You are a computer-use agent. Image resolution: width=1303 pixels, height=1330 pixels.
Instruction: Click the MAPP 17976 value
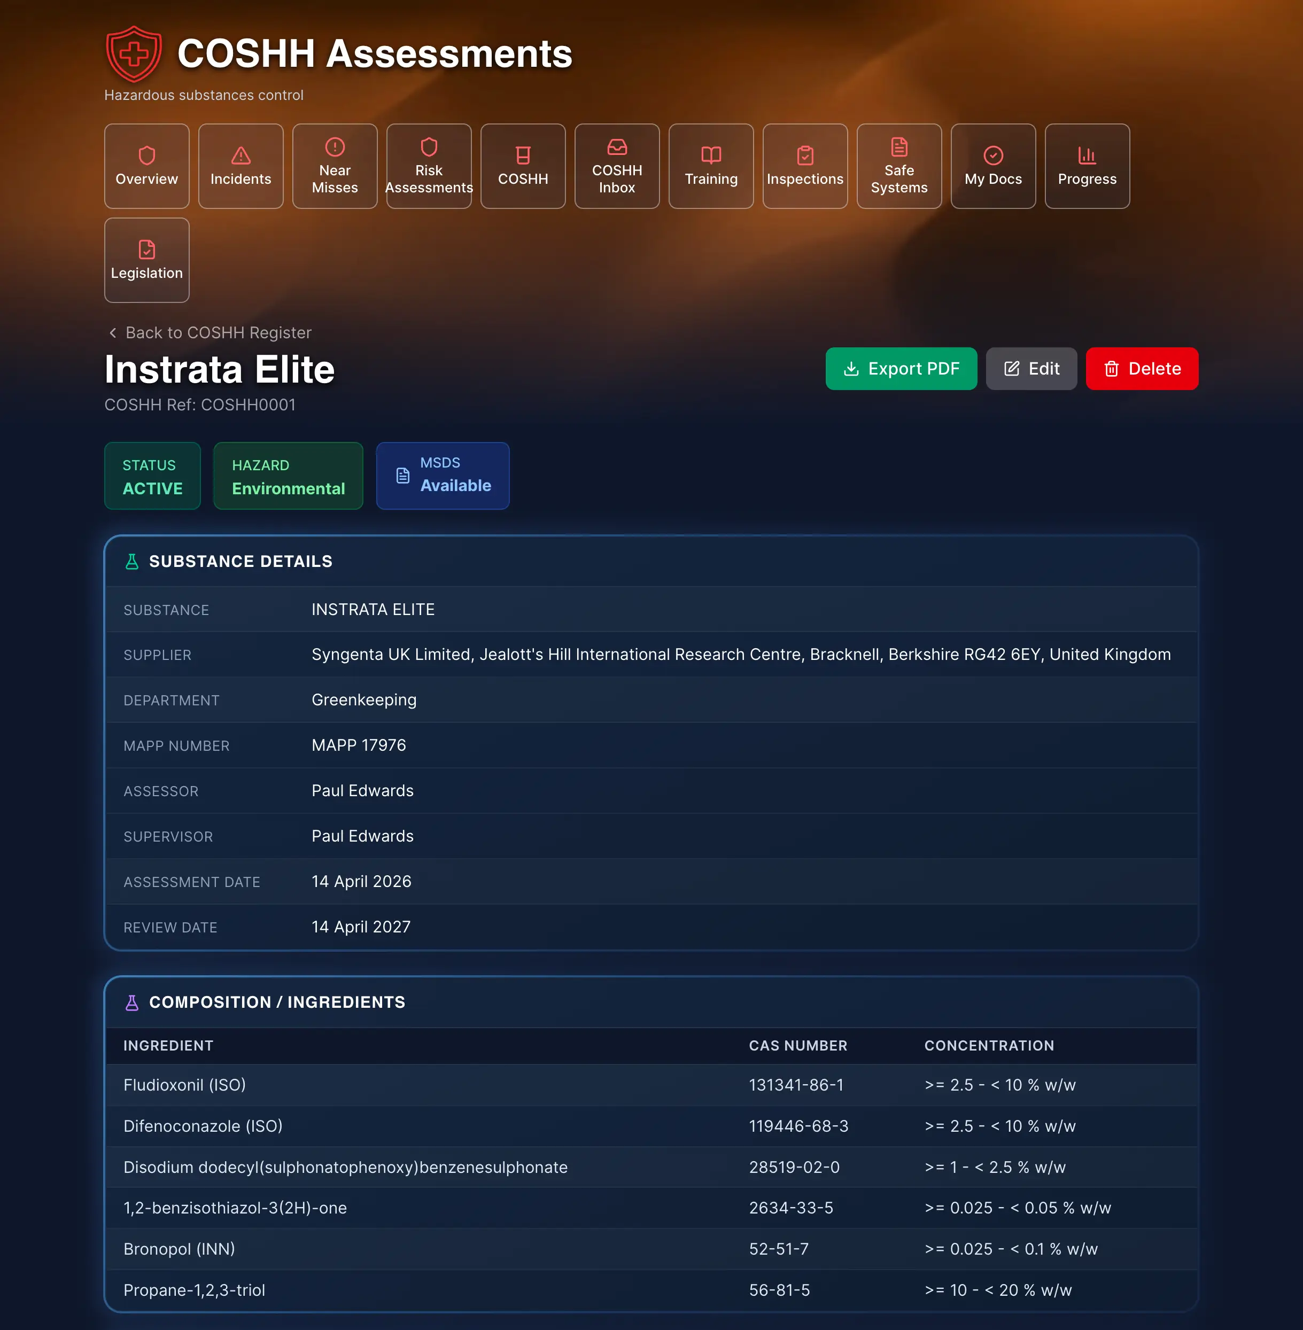pyautogui.click(x=359, y=745)
